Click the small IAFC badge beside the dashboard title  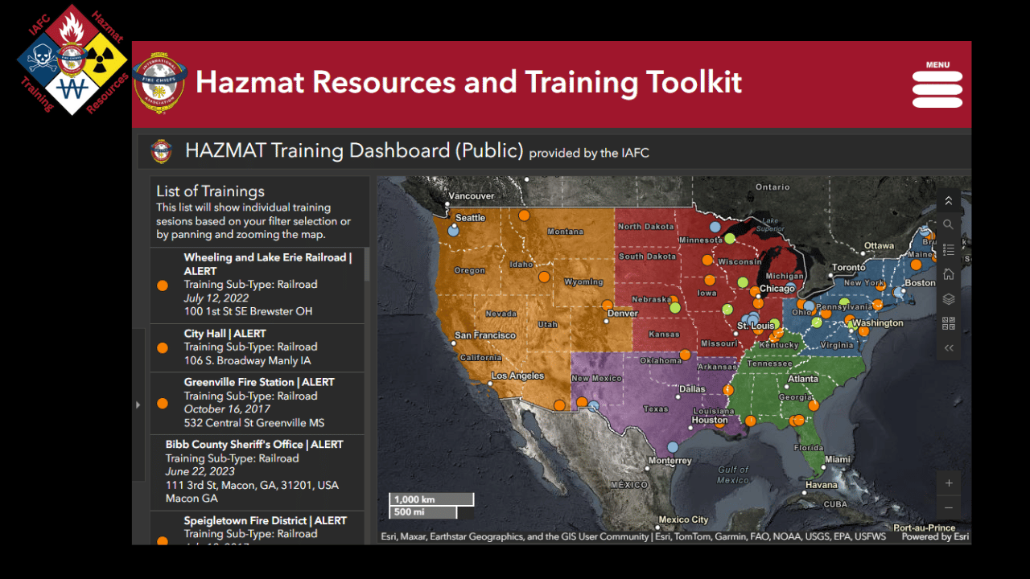tap(162, 151)
